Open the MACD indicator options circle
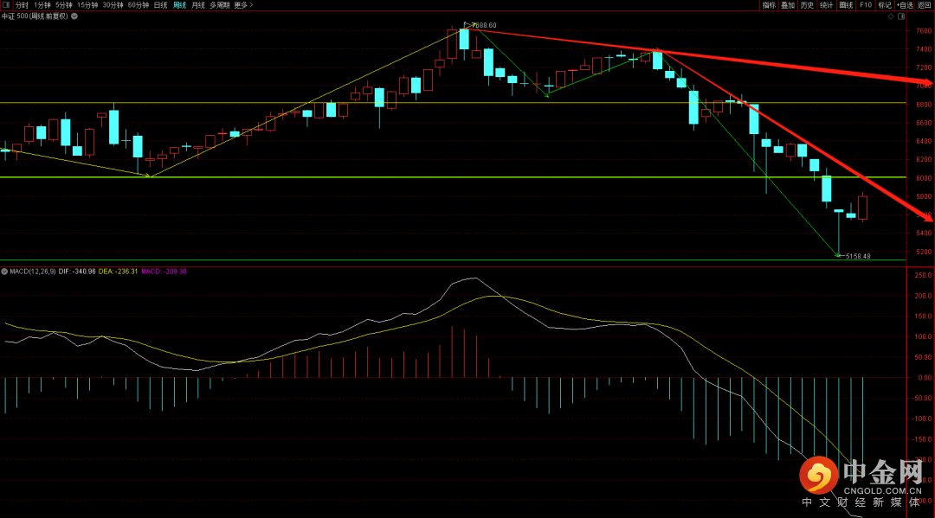This screenshot has width=935, height=518. point(4,272)
